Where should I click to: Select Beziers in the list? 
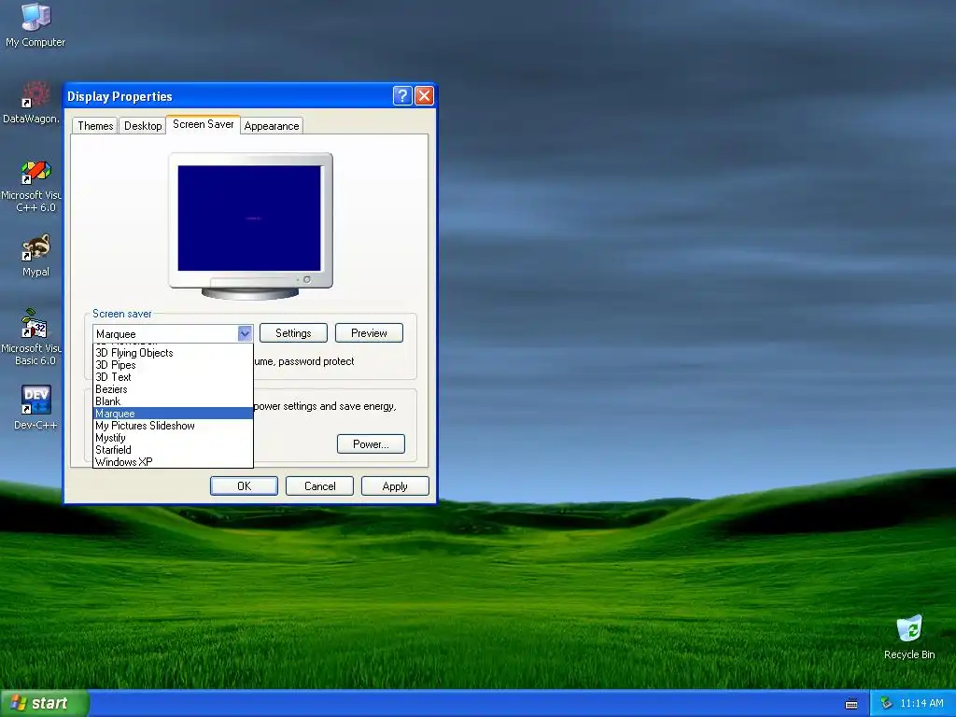tap(173, 389)
